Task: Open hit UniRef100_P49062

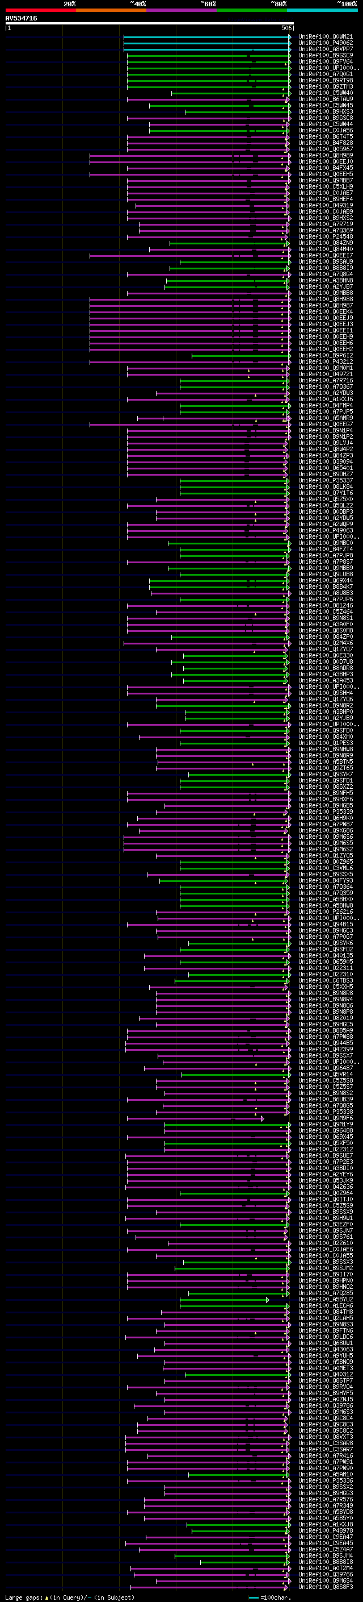Action: click(326, 43)
